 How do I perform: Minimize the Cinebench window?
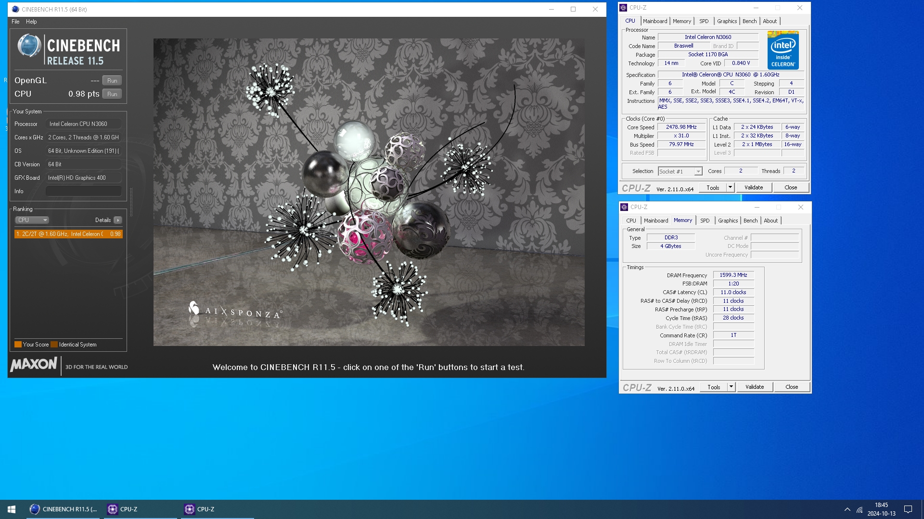[x=552, y=9]
